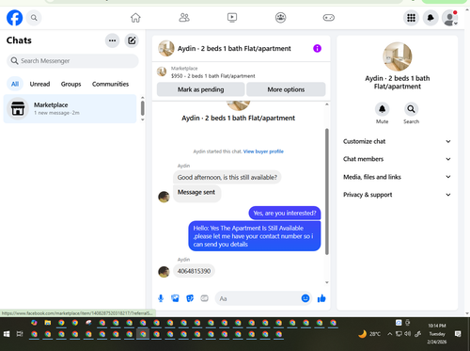Click the purple conversation info icon
The width and height of the screenshot is (470, 351).
click(317, 48)
